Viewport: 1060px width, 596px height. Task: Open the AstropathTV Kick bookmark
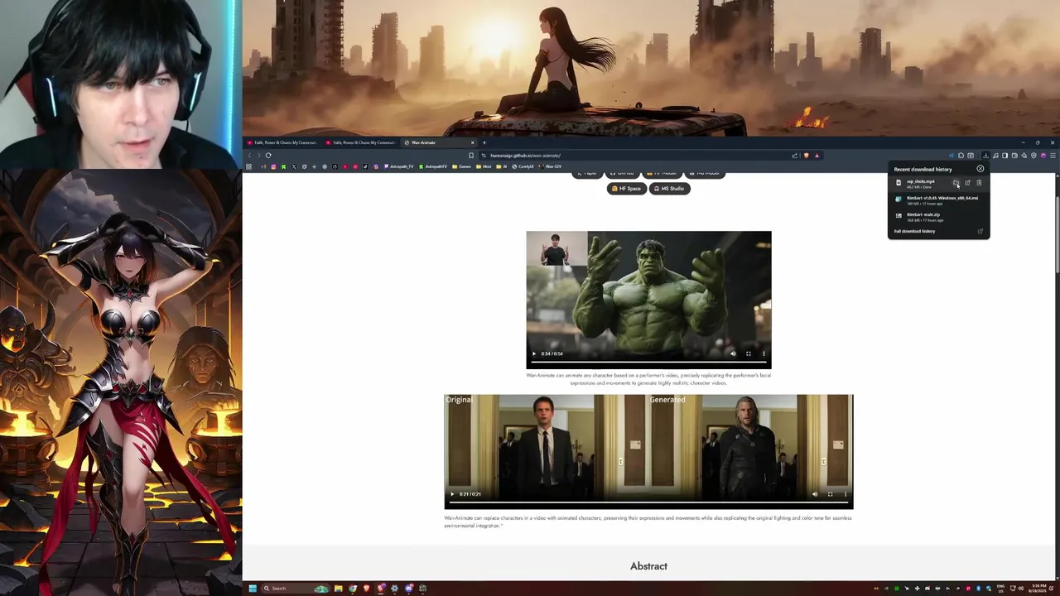433,166
